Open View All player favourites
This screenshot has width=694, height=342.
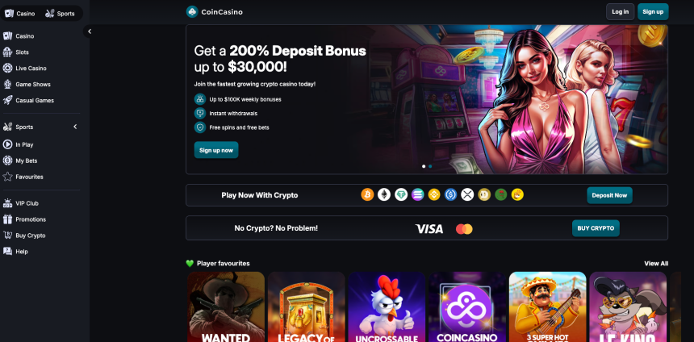656,263
